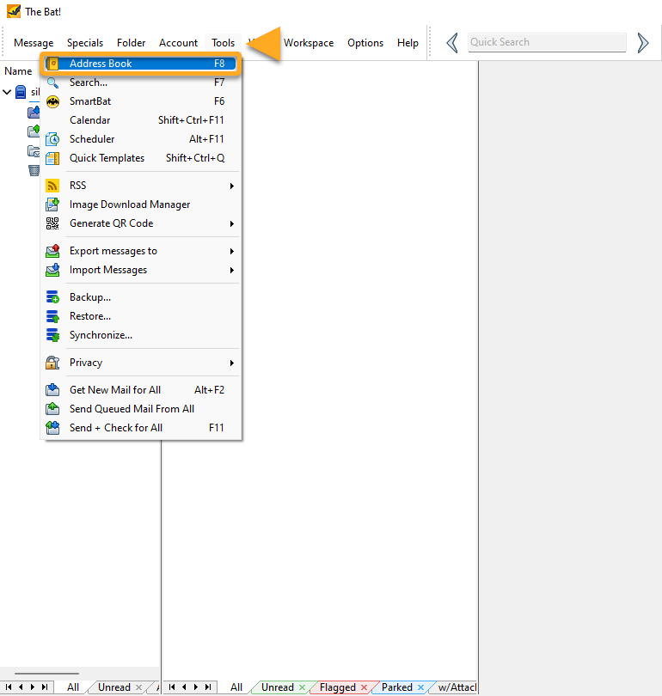Select Synchronize... from Tools menu
This screenshot has height=696, width=662.
click(101, 335)
